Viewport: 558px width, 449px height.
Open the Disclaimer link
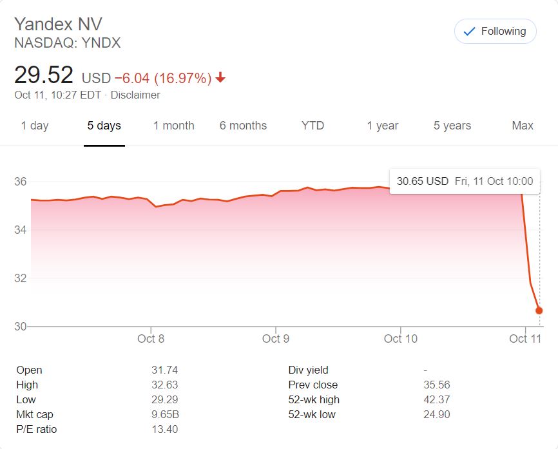coord(135,95)
